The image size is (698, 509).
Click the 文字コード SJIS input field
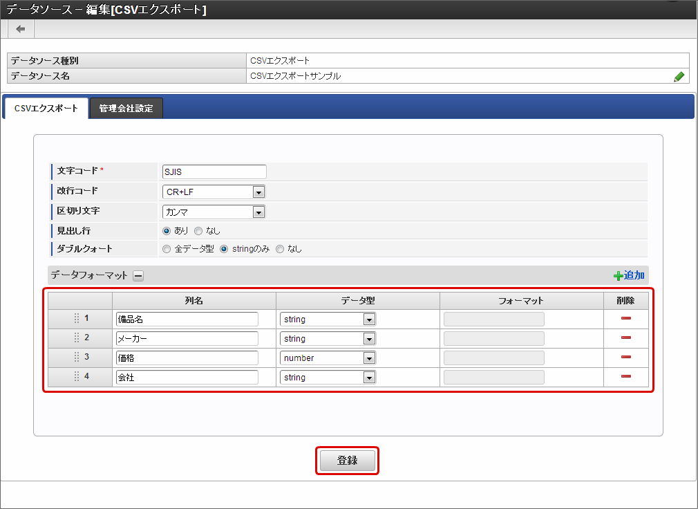click(x=214, y=172)
